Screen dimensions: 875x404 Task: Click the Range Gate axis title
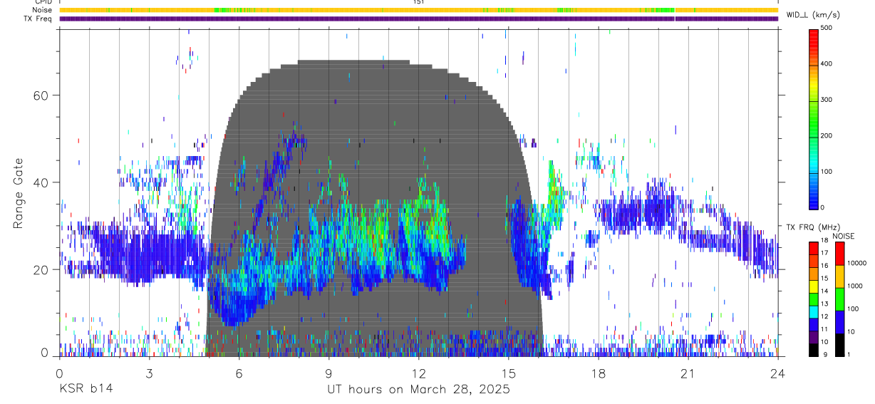[x=19, y=194]
